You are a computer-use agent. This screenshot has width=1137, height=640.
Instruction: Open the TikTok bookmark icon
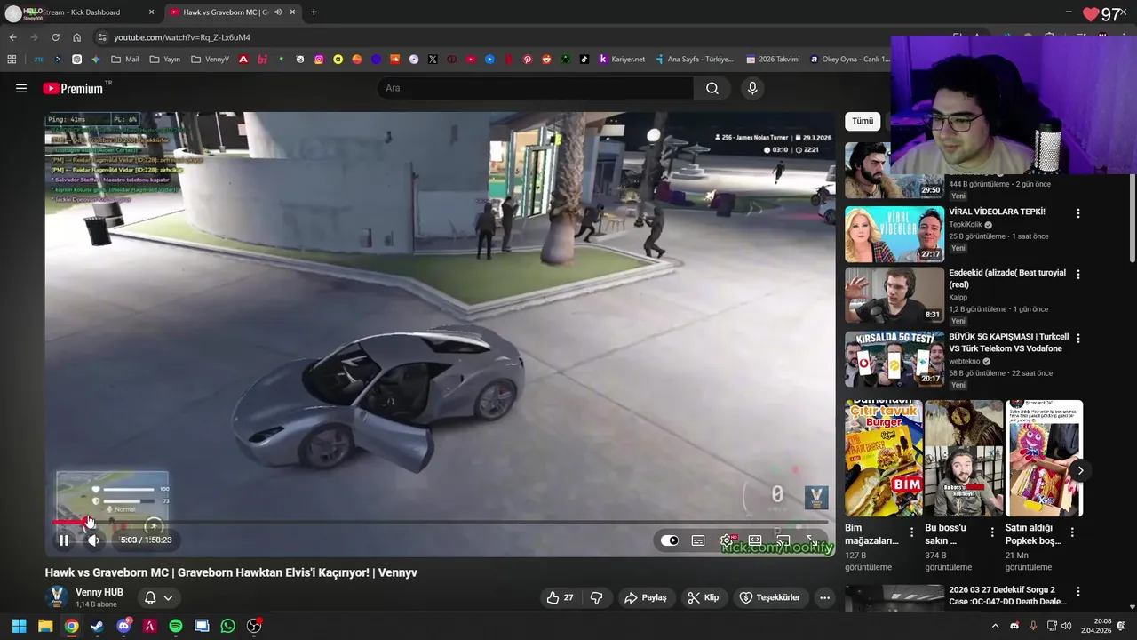[584, 60]
